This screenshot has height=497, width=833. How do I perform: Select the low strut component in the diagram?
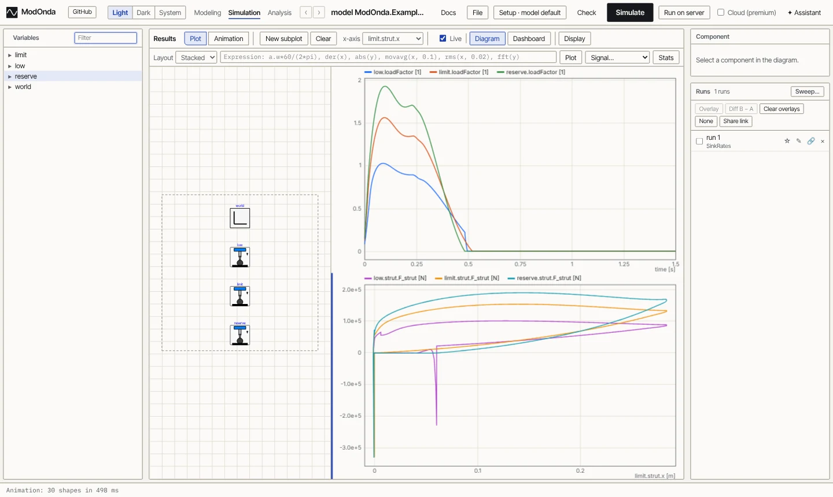(240, 257)
